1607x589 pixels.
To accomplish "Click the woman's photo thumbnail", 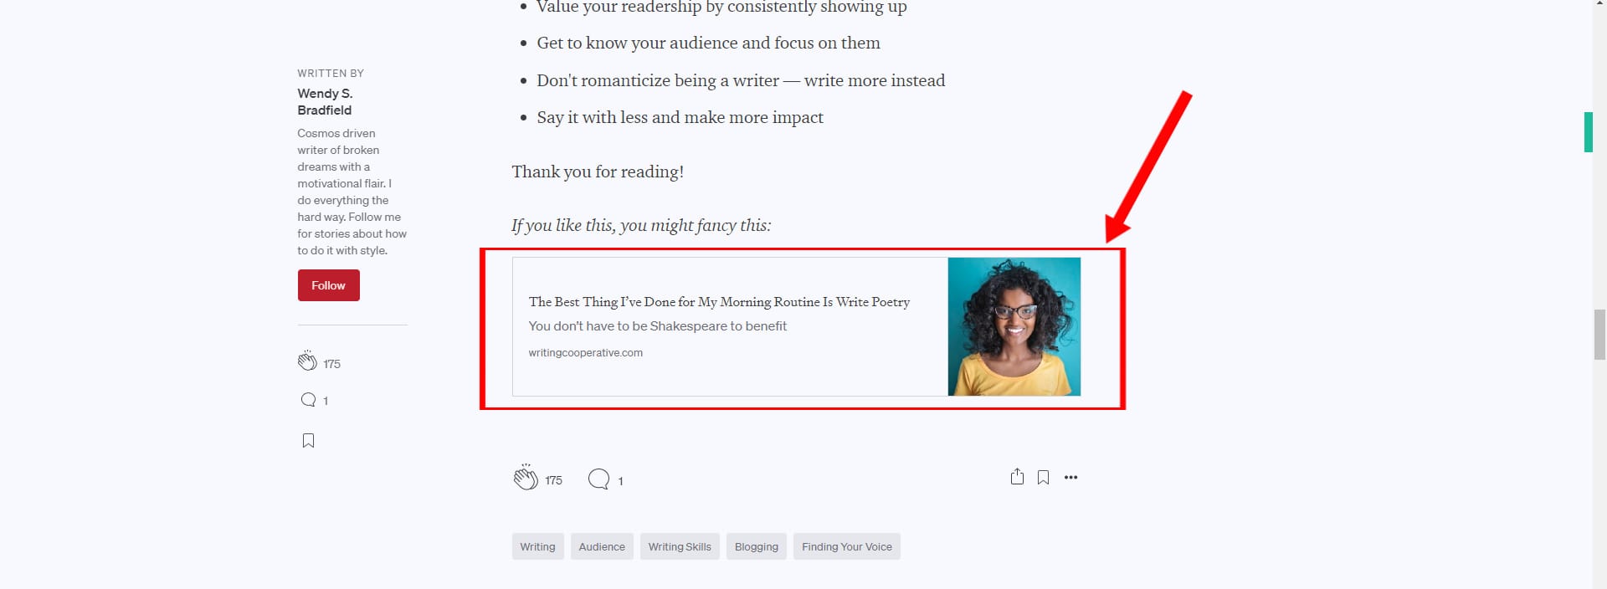I will click(1014, 326).
